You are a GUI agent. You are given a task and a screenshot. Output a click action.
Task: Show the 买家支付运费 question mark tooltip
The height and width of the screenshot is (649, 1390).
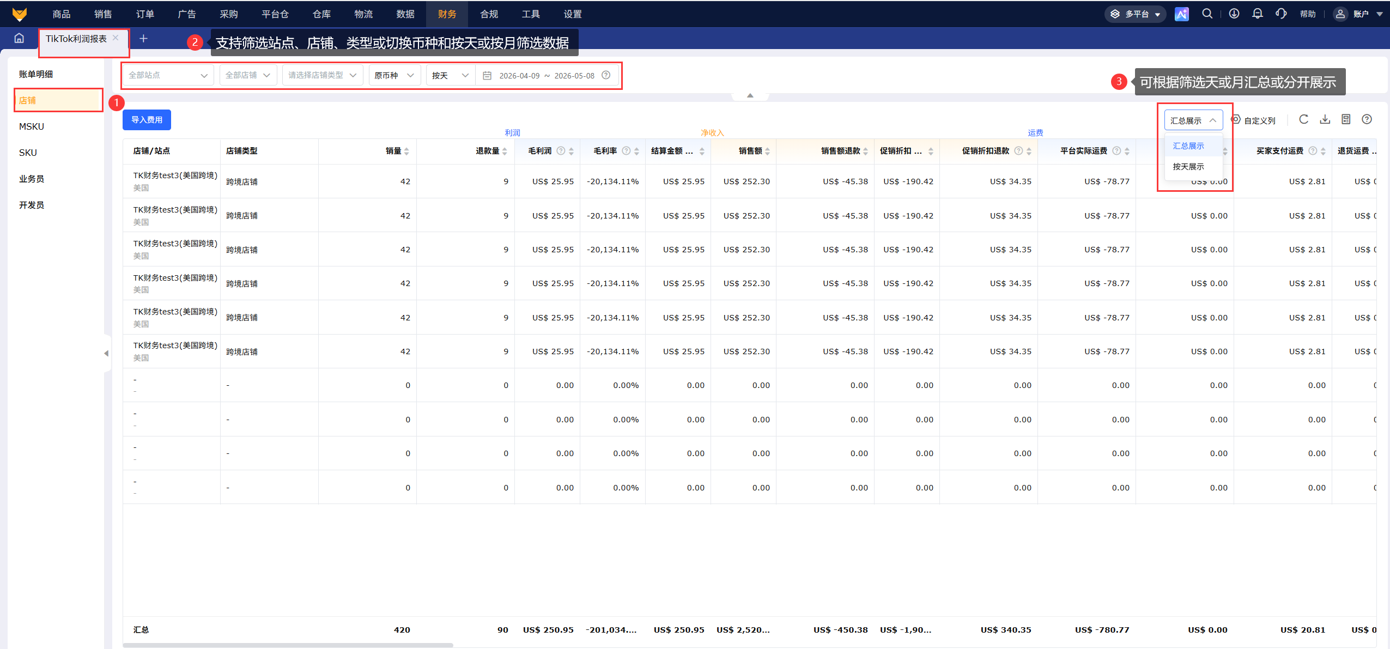click(1313, 151)
